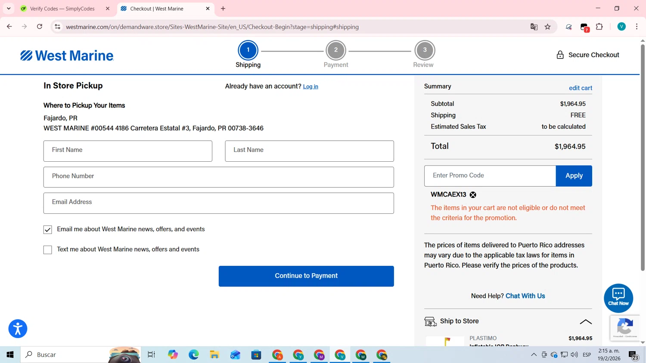View site information icon in address bar
Screen dimensions: 646x363
(x=57, y=27)
